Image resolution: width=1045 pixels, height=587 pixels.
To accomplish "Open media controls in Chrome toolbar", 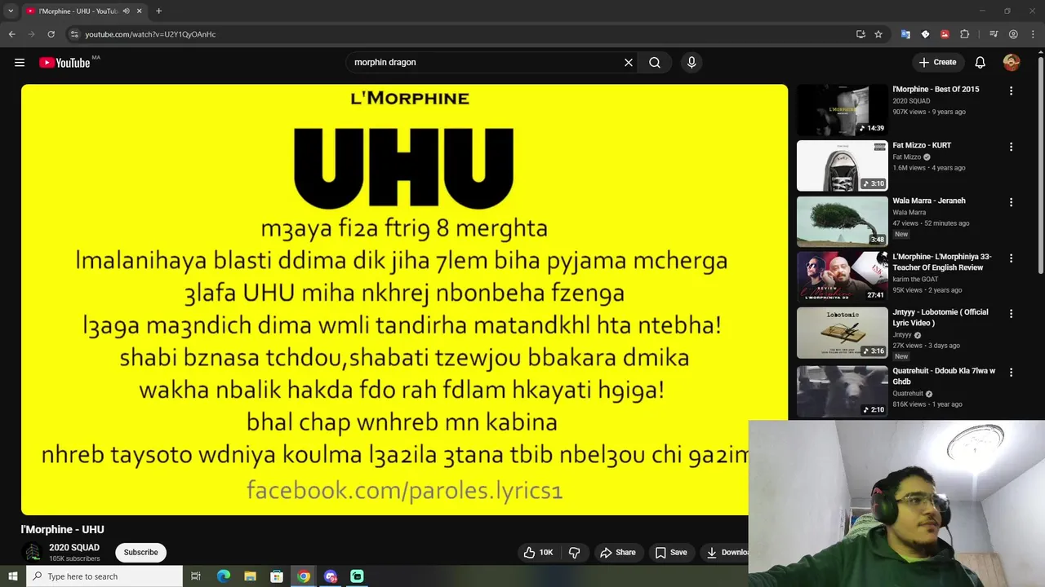I will (x=994, y=34).
